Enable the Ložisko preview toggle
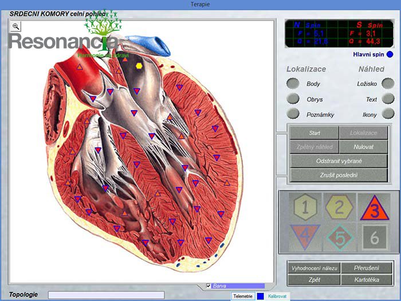Screen dimensions: 401x301 (388, 84)
